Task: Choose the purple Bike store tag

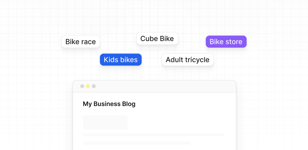Action: click(x=226, y=42)
